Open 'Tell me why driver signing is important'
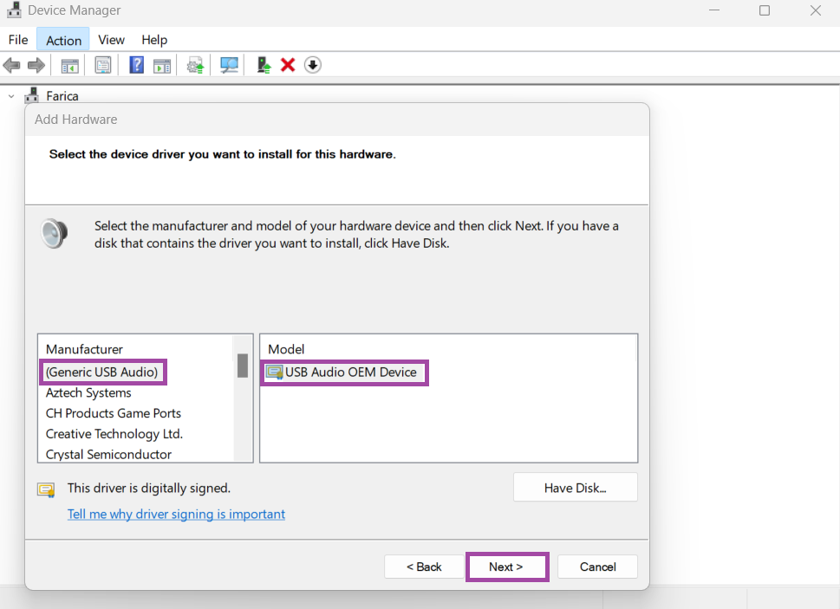 [176, 514]
